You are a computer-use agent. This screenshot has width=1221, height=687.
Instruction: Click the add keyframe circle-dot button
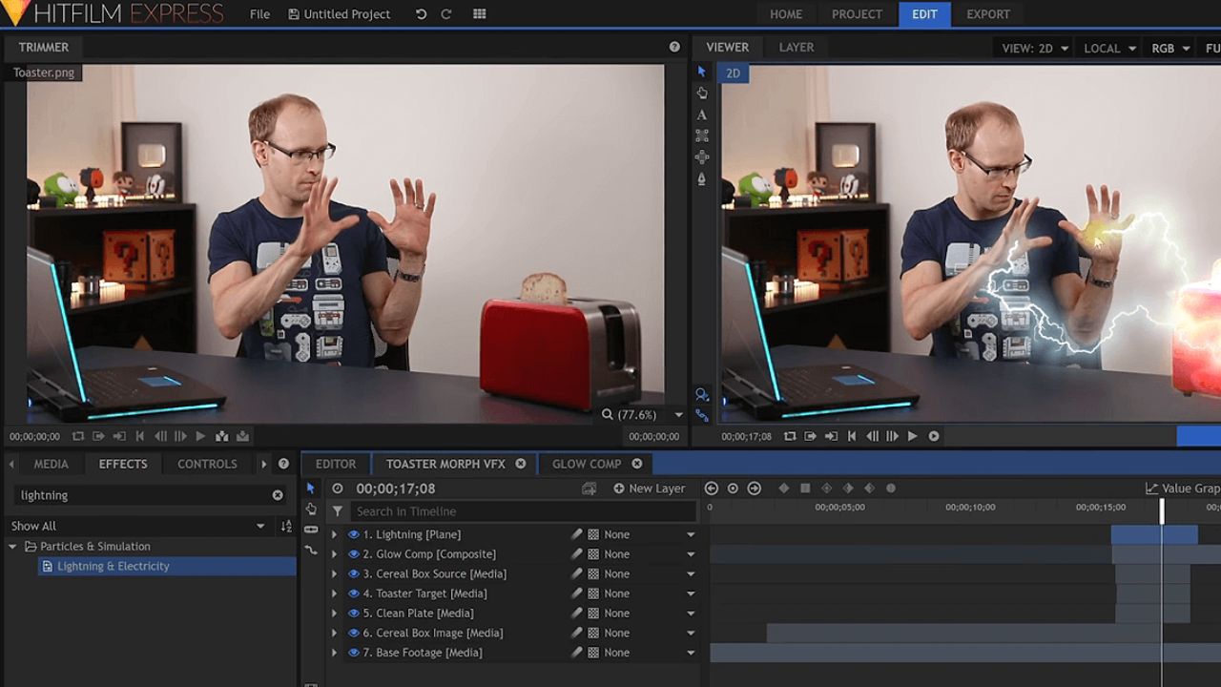coord(733,489)
